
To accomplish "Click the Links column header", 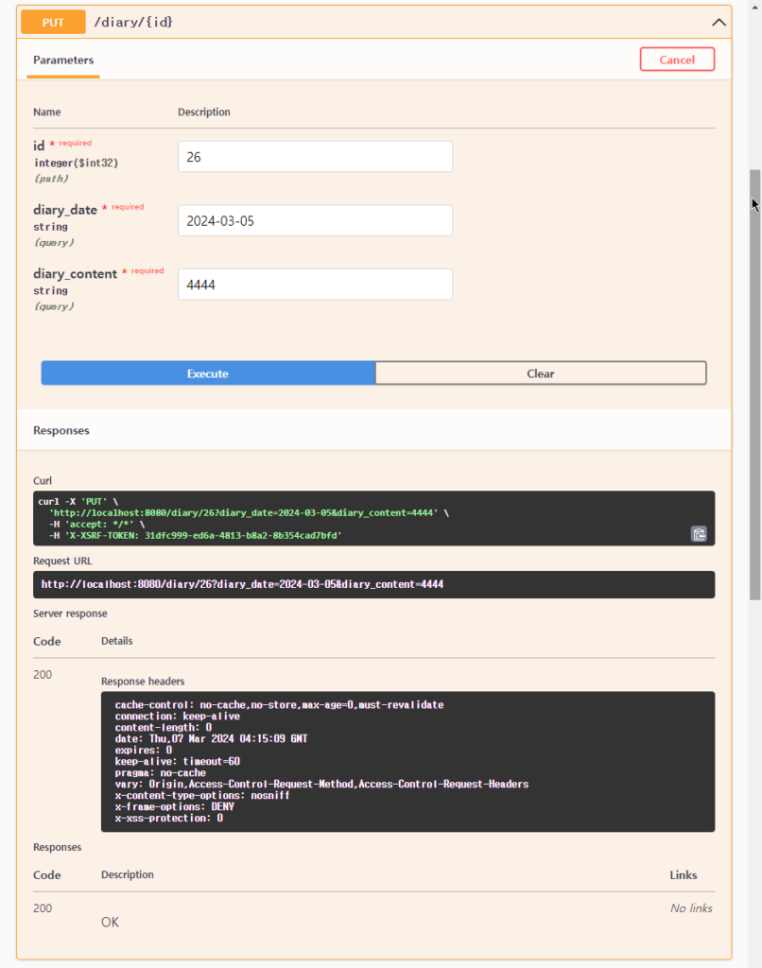I will click(683, 875).
